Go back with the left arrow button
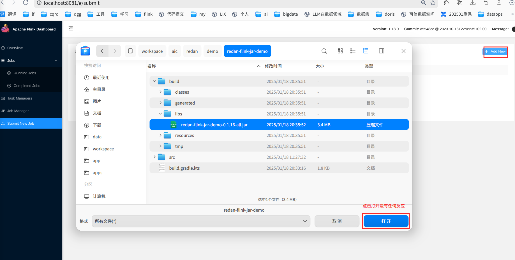 102,51
